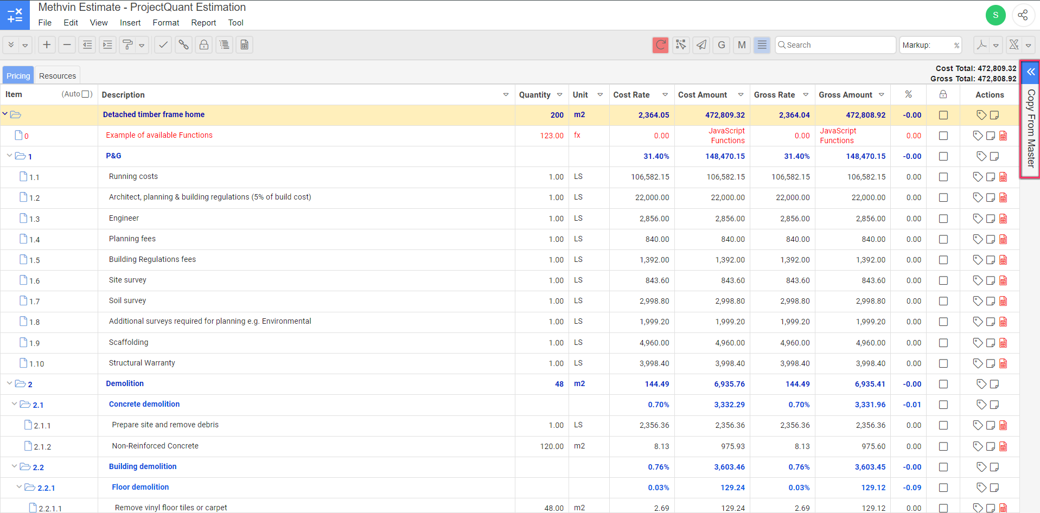
Task: Open the Report menu
Action: coord(203,23)
